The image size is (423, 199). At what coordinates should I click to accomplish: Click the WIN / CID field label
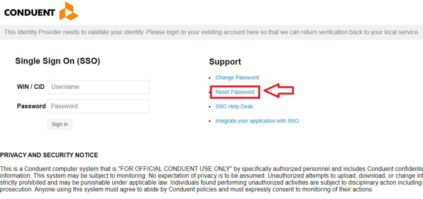click(31, 87)
